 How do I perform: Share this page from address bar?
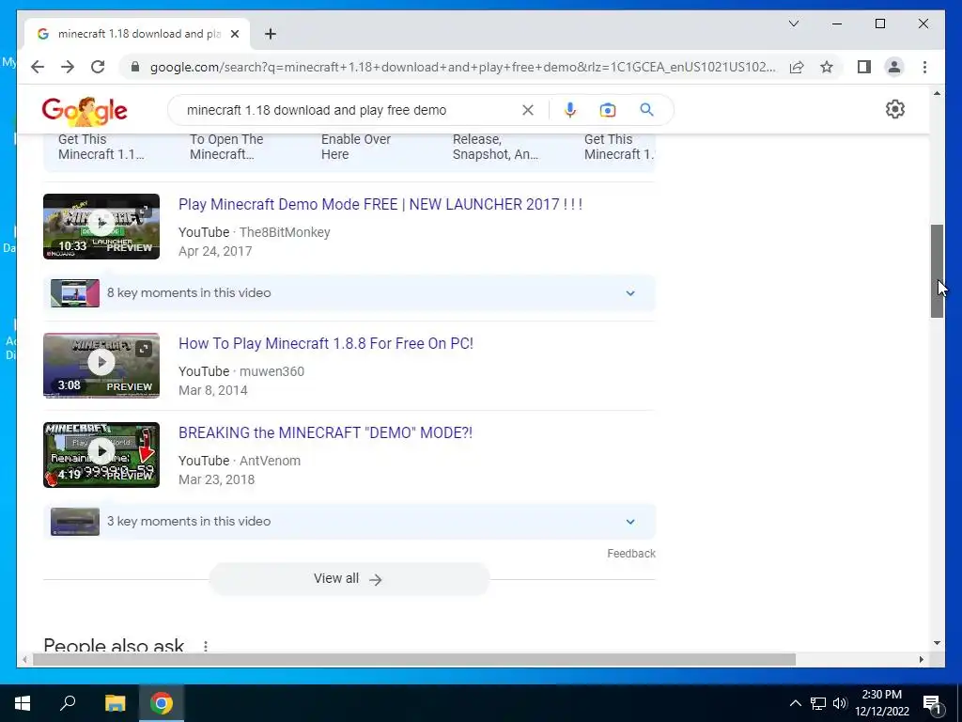coord(797,67)
